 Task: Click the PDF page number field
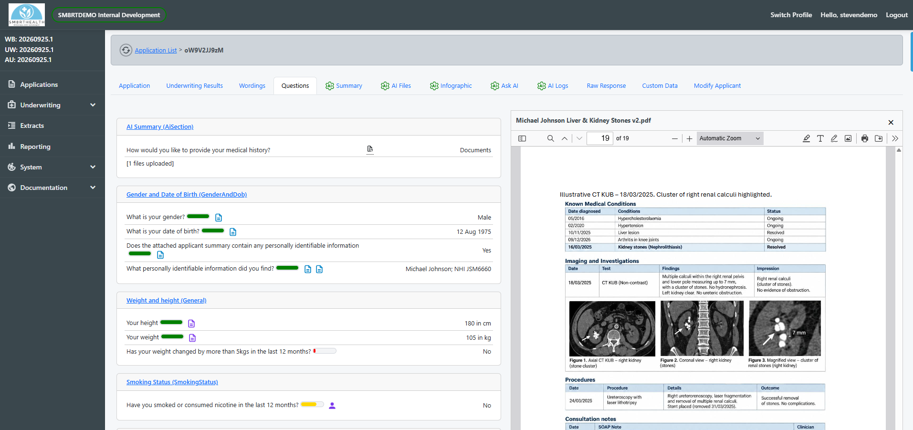599,138
